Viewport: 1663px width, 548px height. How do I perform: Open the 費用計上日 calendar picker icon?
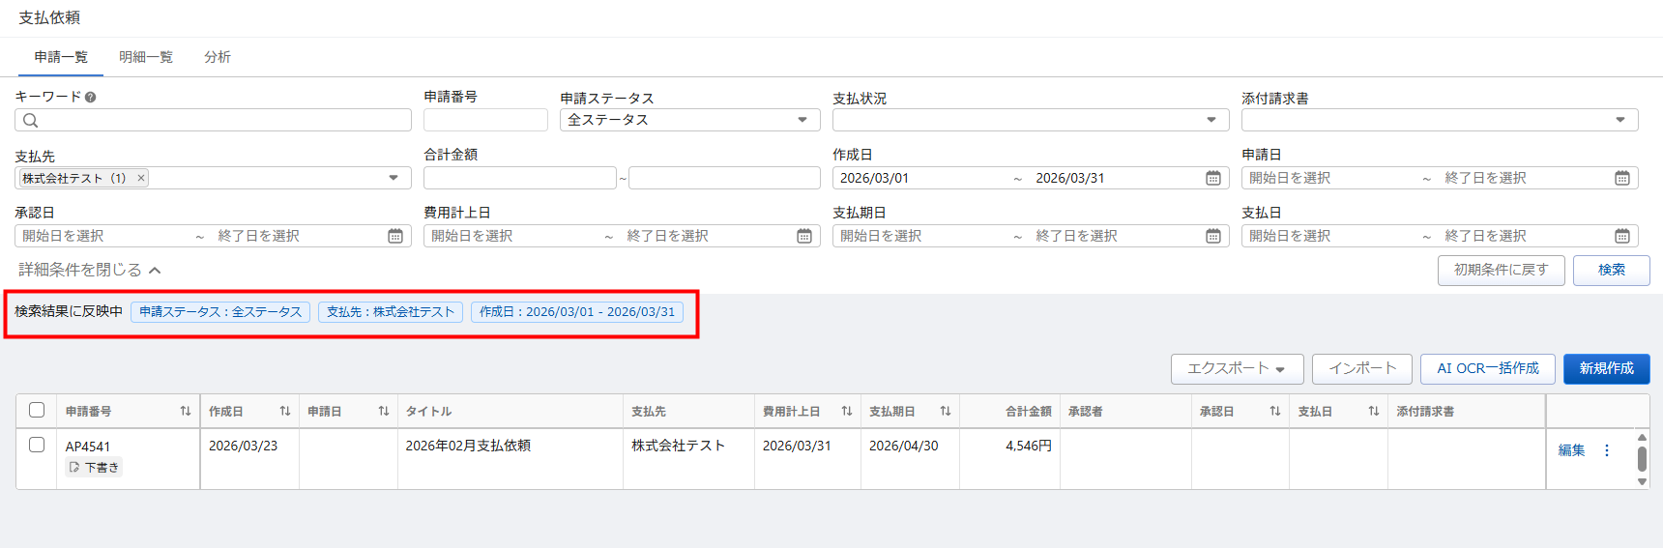tap(803, 236)
